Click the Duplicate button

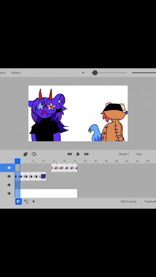click(150, 201)
